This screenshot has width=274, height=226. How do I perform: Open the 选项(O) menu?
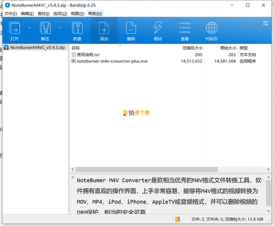(x=60, y=13)
